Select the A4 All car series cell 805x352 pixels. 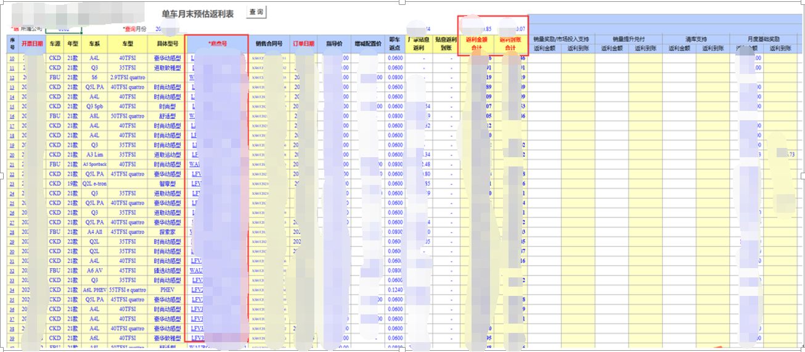click(94, 232)
